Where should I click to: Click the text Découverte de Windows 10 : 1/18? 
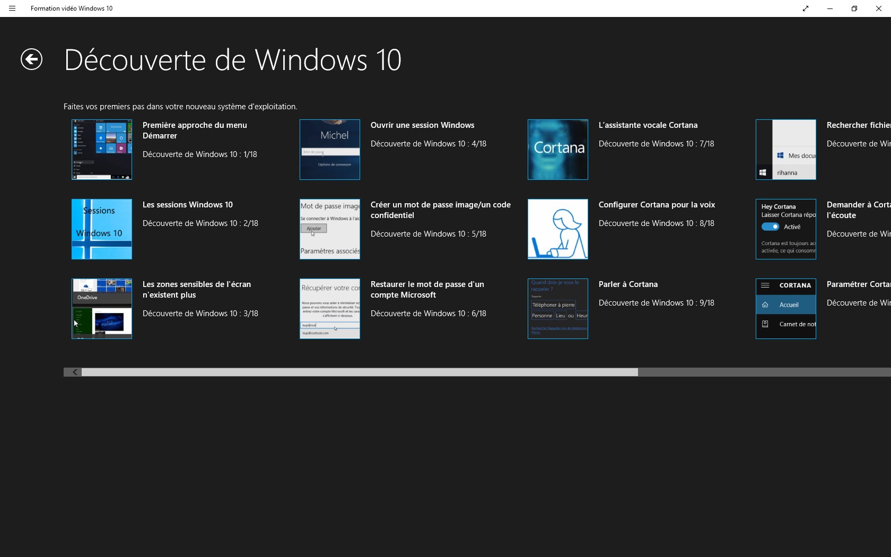pyautogui.click(x=200, y=154)
